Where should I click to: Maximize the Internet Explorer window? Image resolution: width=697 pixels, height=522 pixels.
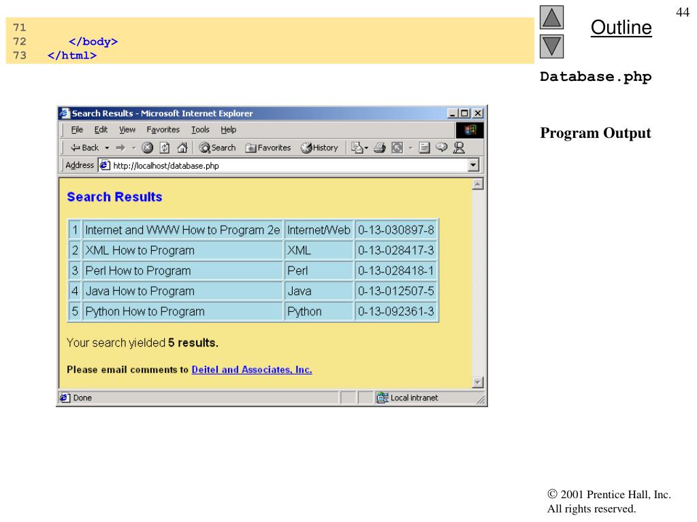coord(464,114)
